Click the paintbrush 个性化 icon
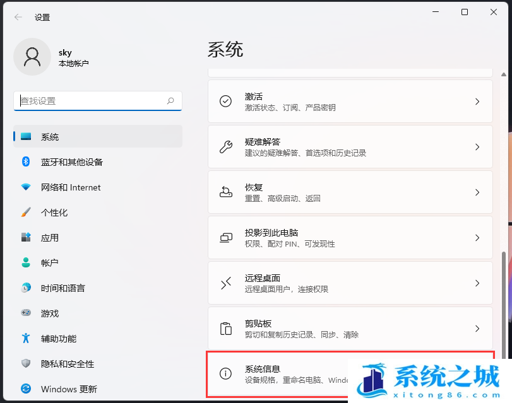 tap(26, 212)
